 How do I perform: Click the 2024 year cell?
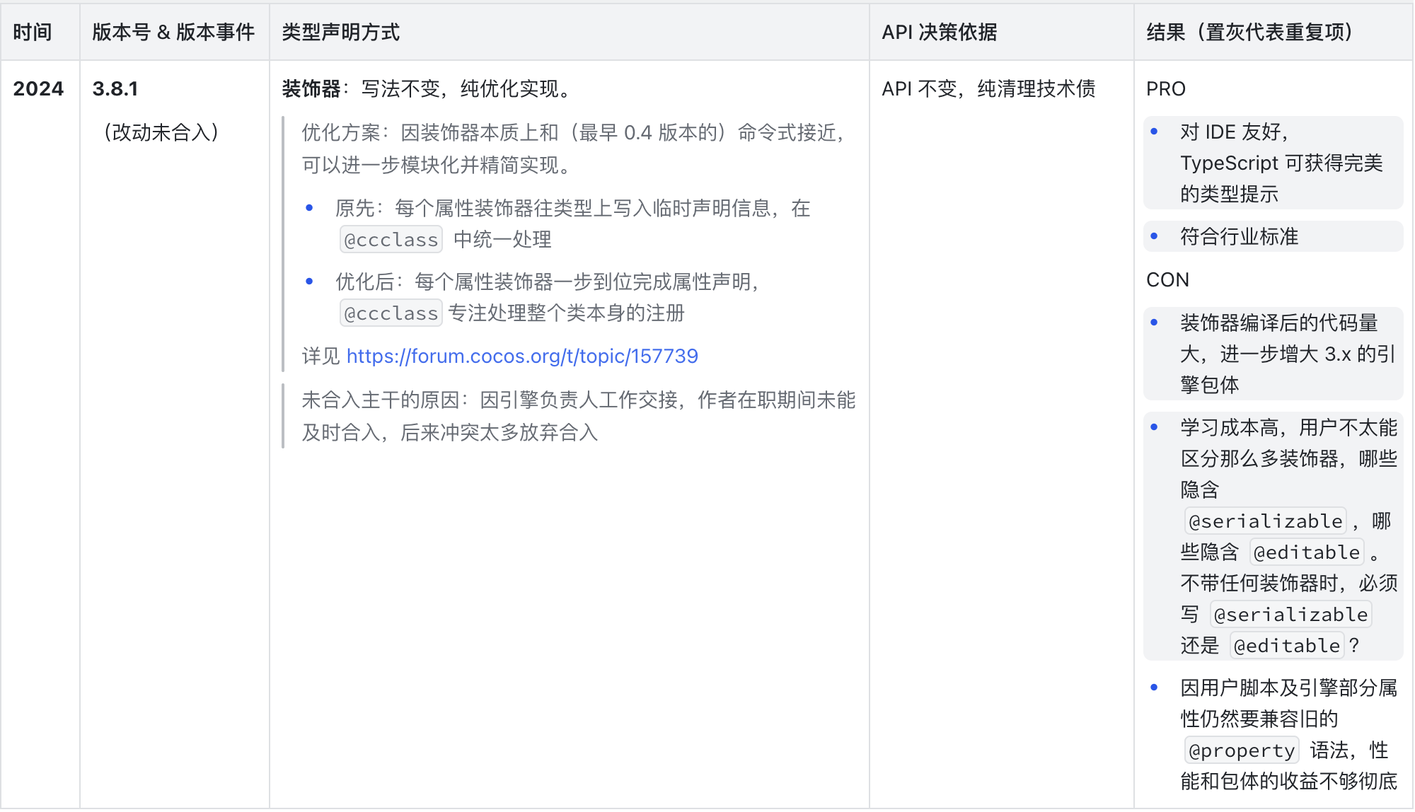[38, 88]
